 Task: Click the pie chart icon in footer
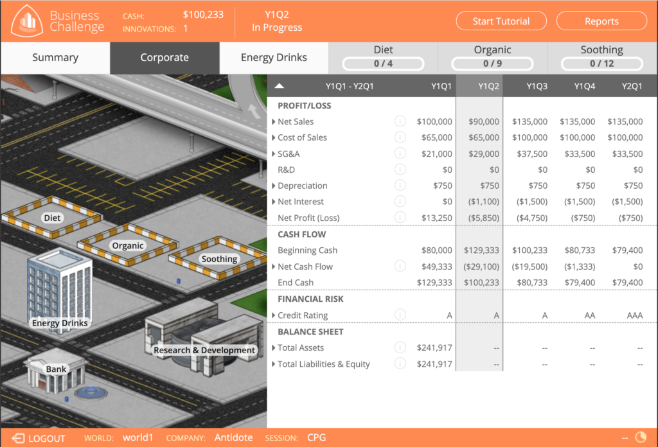[641, 438]
